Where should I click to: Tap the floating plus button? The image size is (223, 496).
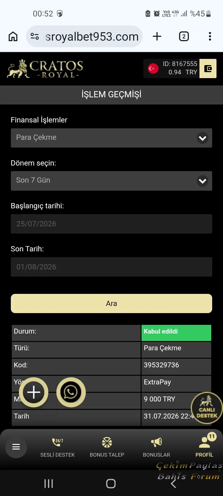pos(34,392)
